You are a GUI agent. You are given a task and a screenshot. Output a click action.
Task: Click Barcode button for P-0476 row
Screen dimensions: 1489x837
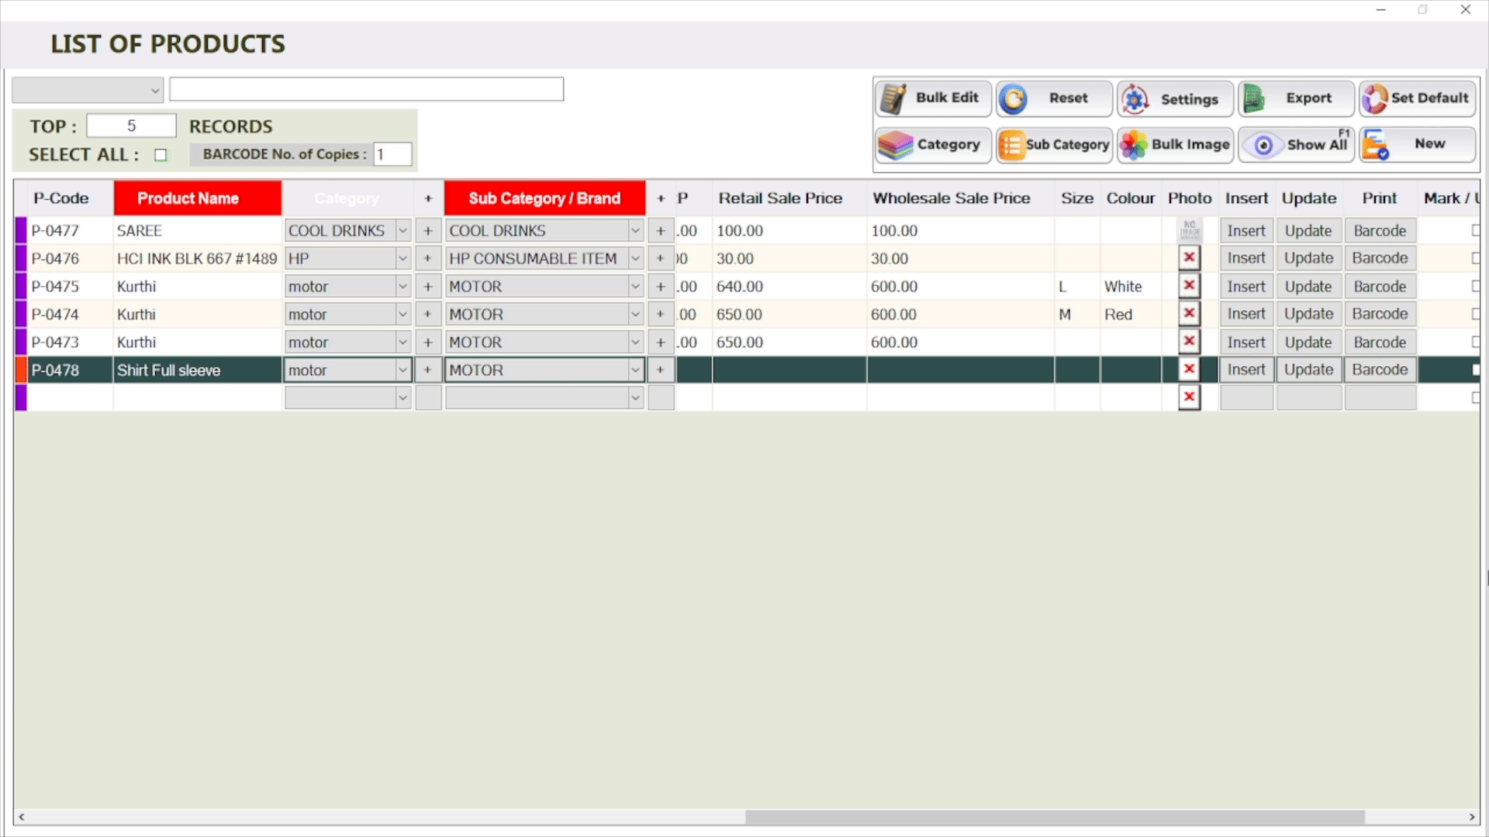[x=1380, y=258]
